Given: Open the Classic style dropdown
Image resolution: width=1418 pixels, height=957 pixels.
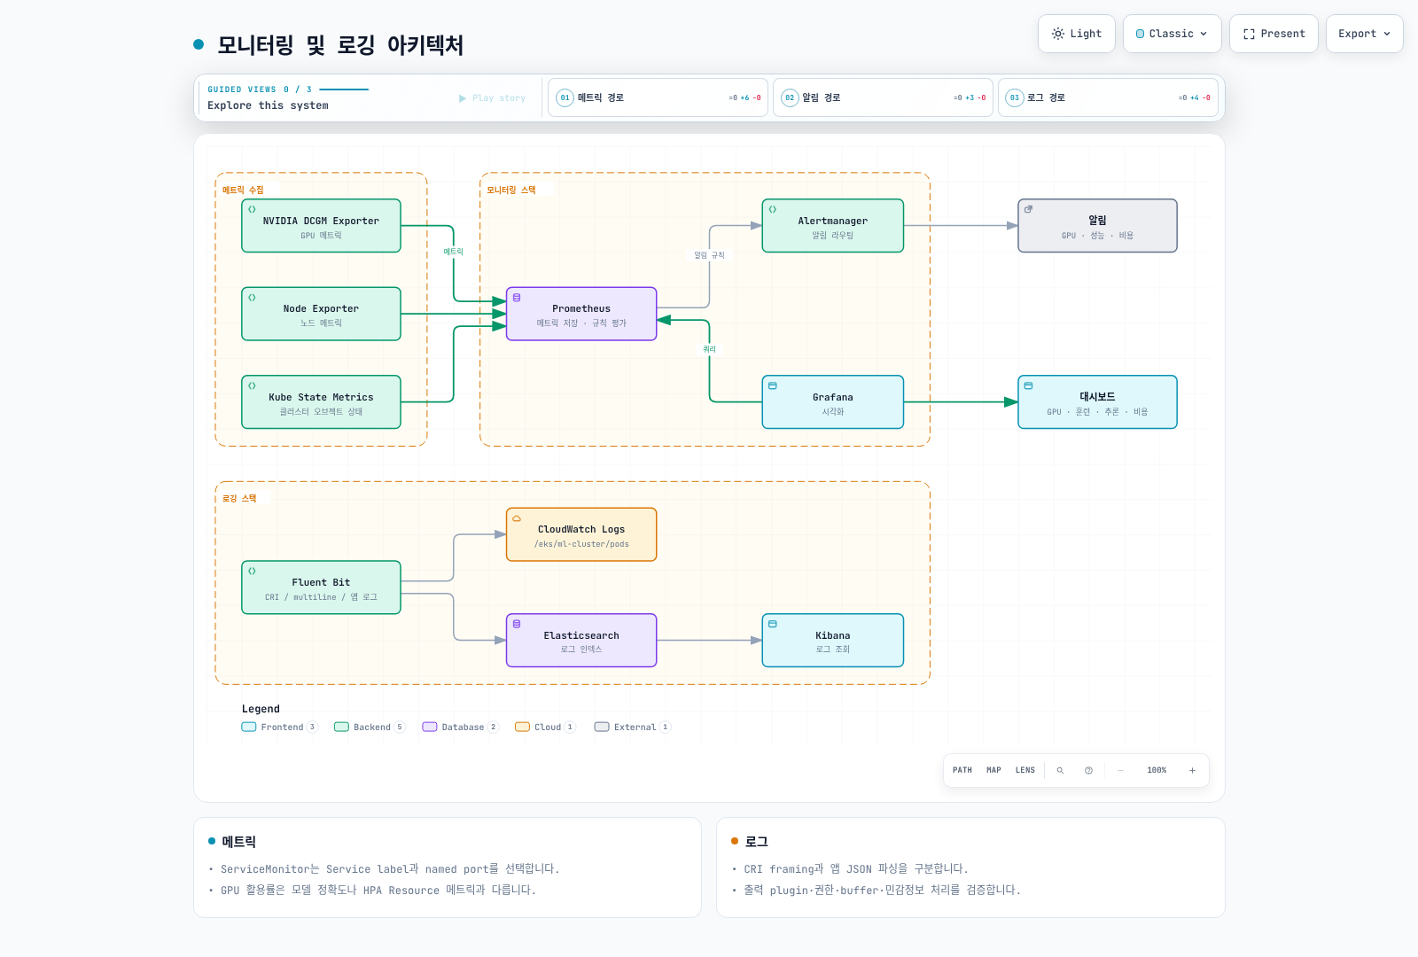Looking at the screenshot, I should pos(1172,34).
